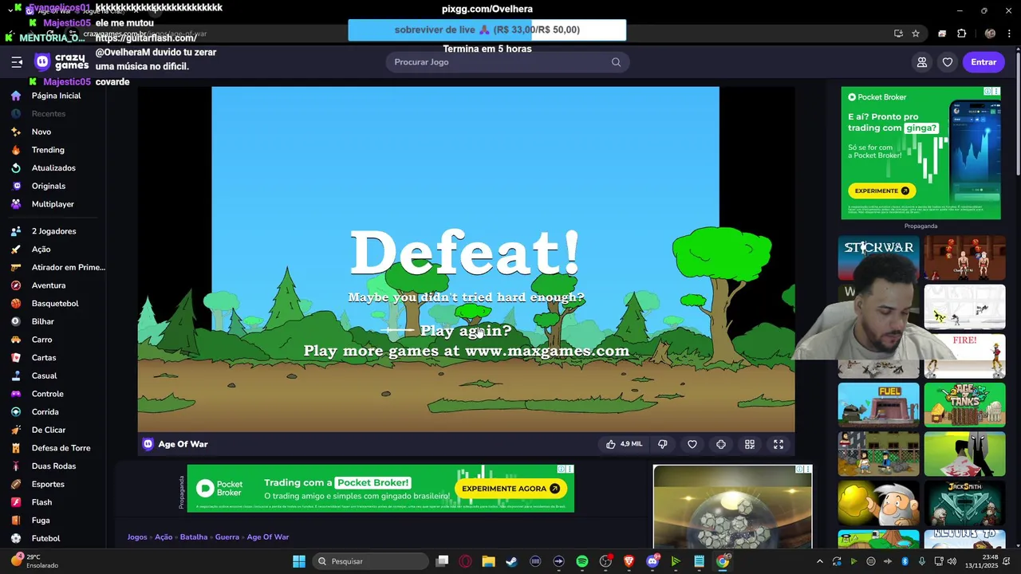Open the Multiplayer category
This screenshot has width=1021, height=574.
(x=53, y=204)
